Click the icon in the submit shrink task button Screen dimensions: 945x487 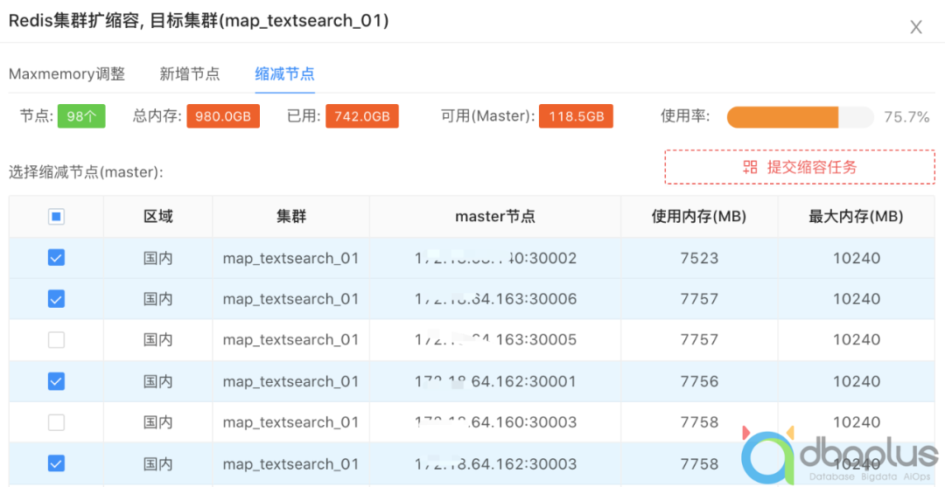(x=750, y=167)
